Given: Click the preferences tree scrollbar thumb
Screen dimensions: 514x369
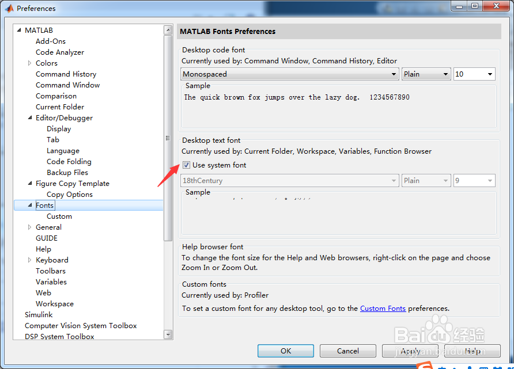Looking at the screenshot, I should [168, 138].
